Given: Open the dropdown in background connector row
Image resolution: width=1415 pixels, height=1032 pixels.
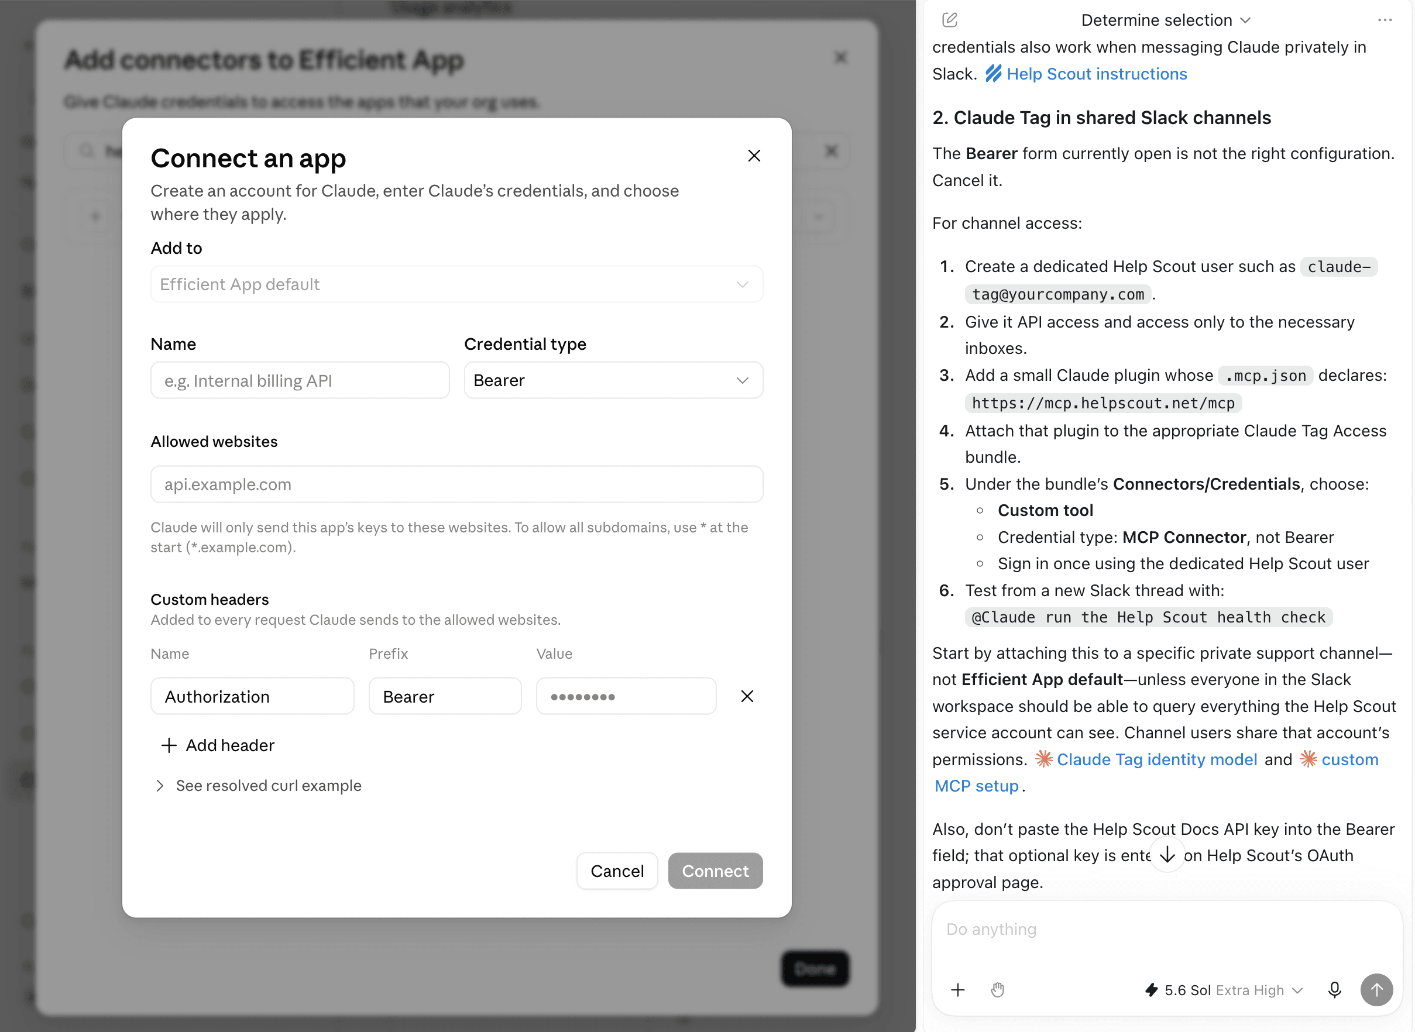Looking at the screenshot, I should click(x=818, y=217).
